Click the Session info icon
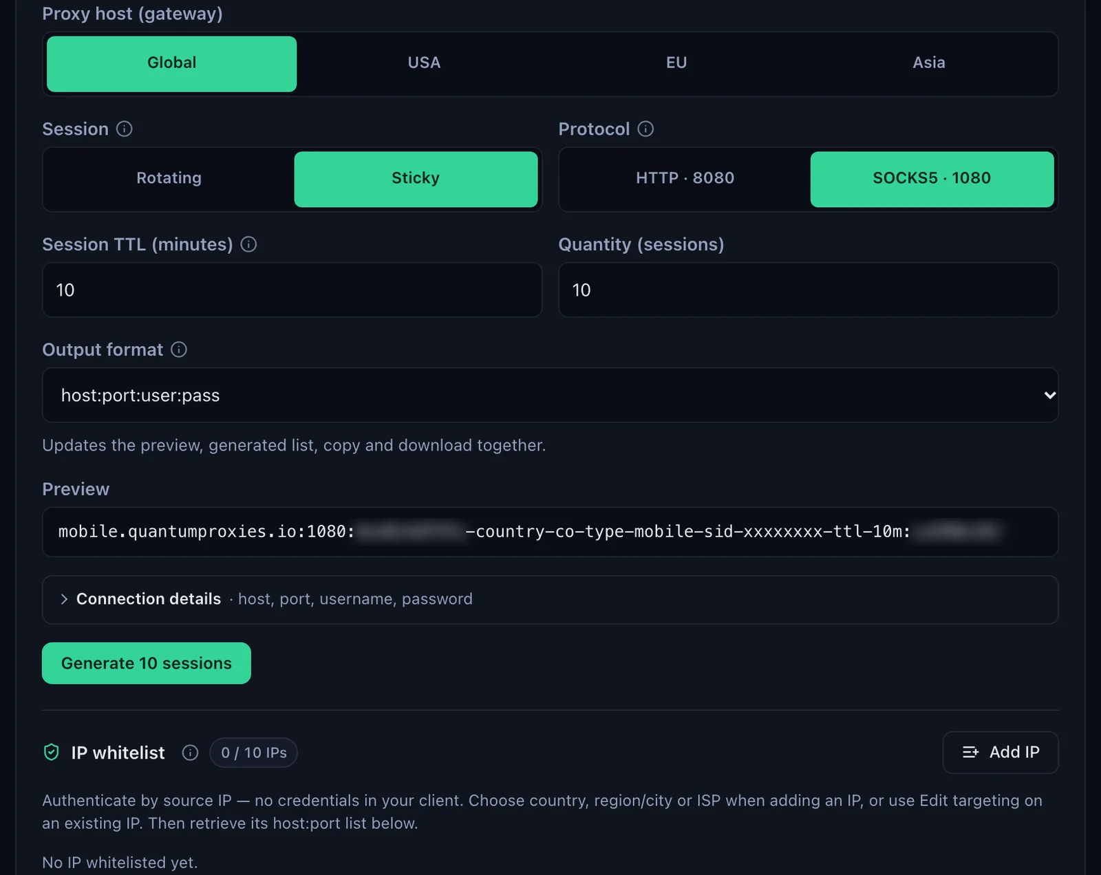Screen dimensions: 1101x875 tap(125, 129)
